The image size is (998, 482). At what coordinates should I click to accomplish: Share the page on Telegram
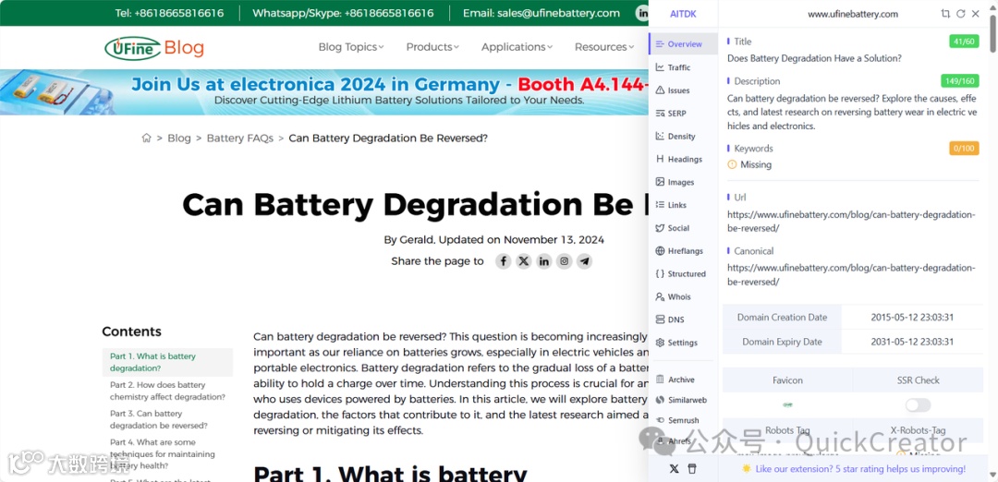(x=584, y=260)
